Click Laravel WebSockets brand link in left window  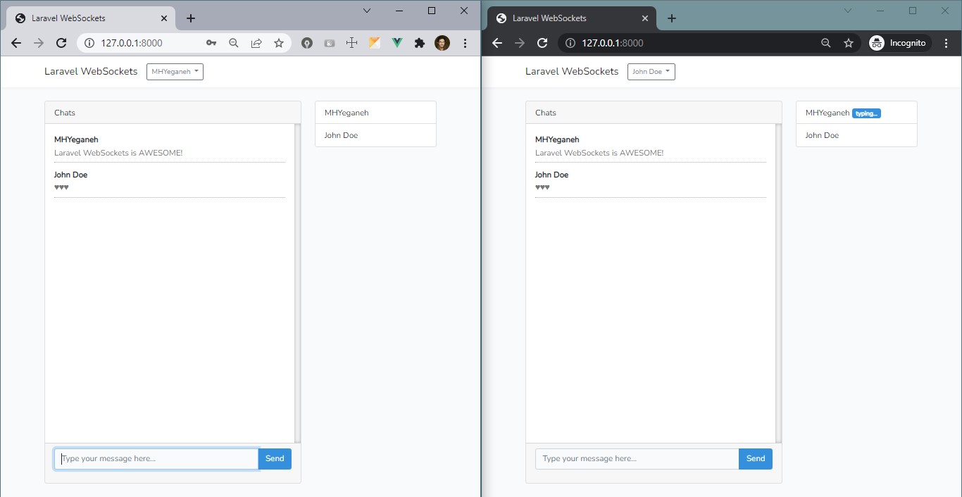91,71
